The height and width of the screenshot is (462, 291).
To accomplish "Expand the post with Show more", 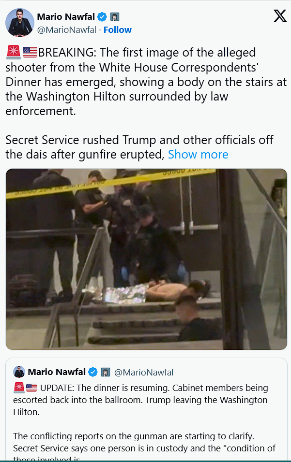I will [x=198, y=155].
